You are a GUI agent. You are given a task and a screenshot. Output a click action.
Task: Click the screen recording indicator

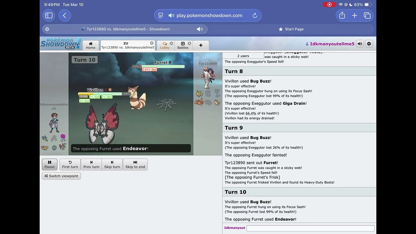point(330,5)
